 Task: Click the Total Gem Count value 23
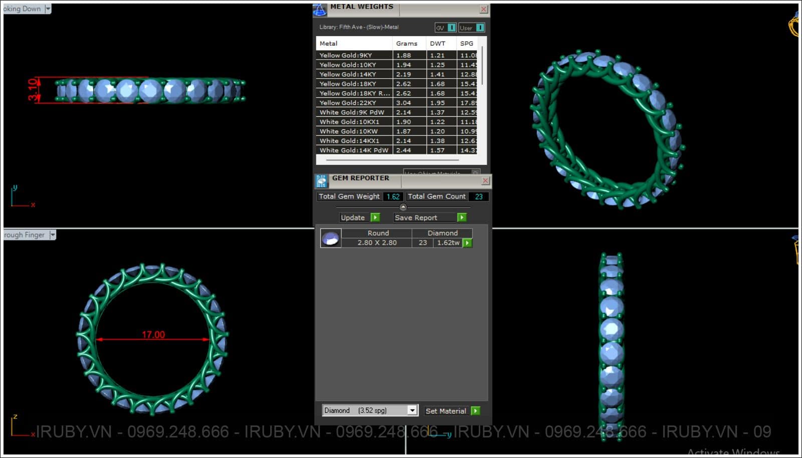tap(479, 196)
